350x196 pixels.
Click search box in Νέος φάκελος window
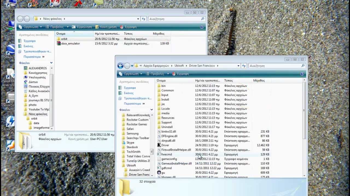click(x=176, y=19)
